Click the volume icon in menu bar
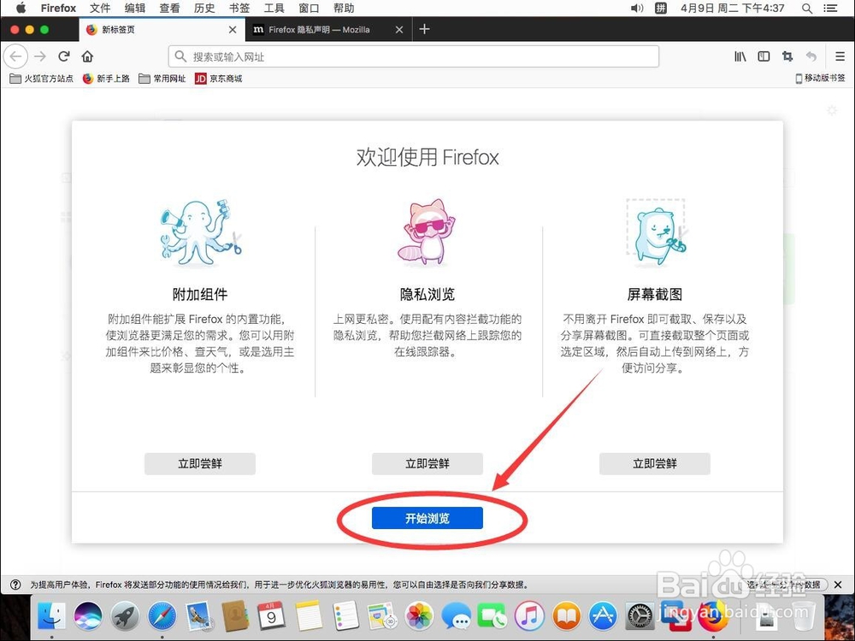 coord(636,9)
